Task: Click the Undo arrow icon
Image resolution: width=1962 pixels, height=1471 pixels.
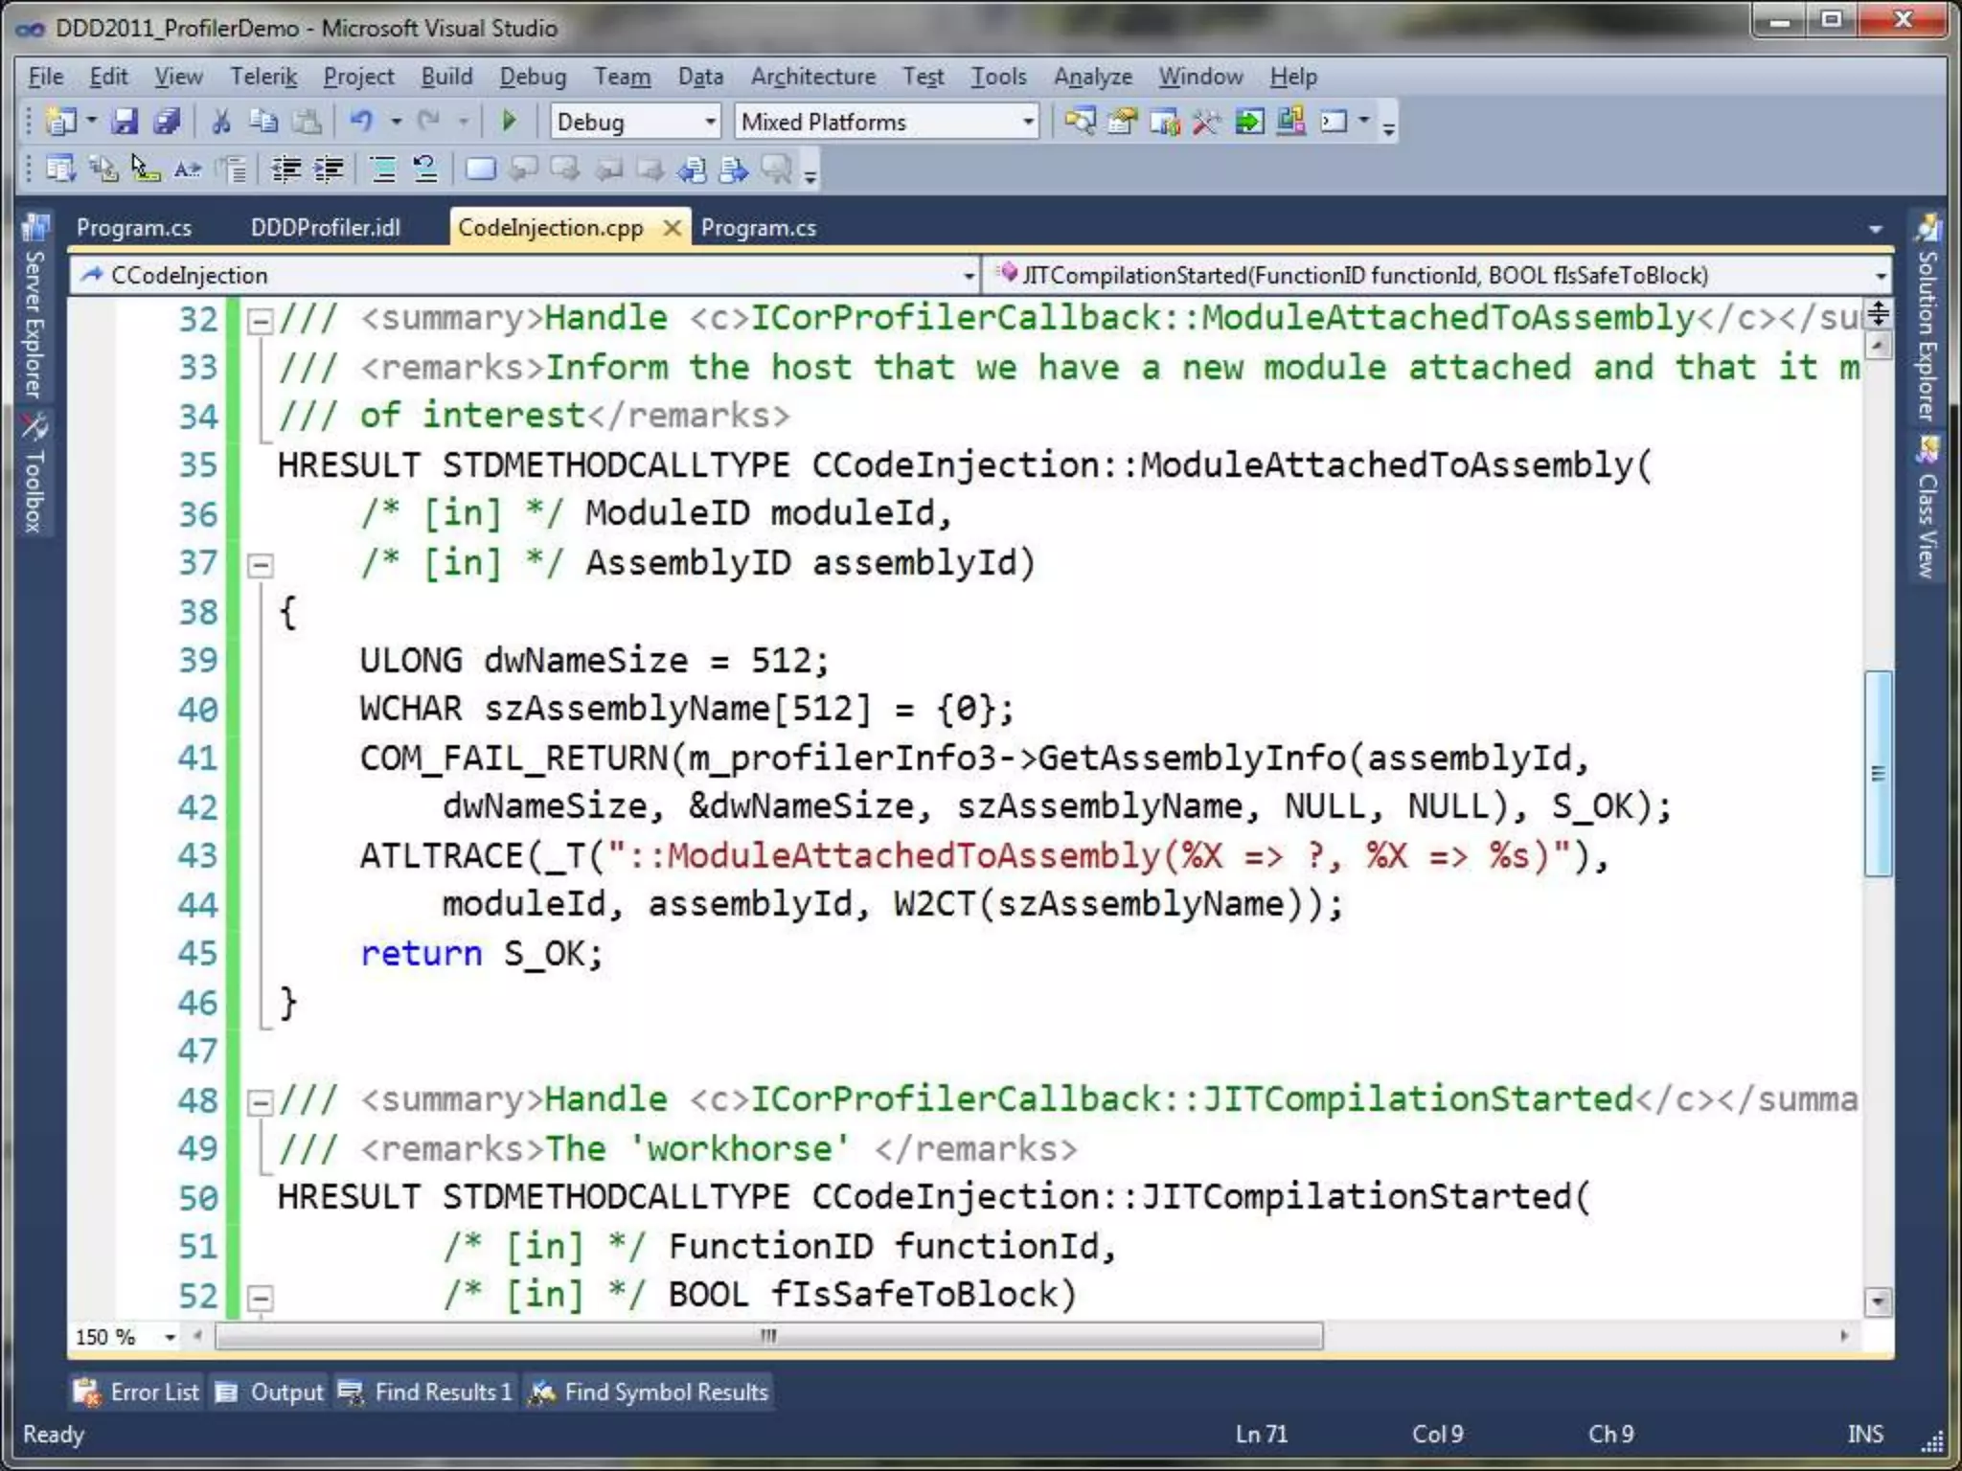Action: [361, 122]
